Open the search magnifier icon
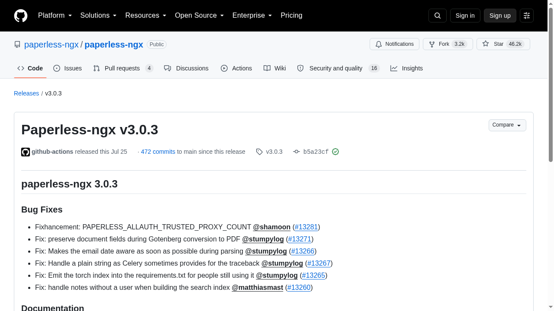 click(438, 16)
